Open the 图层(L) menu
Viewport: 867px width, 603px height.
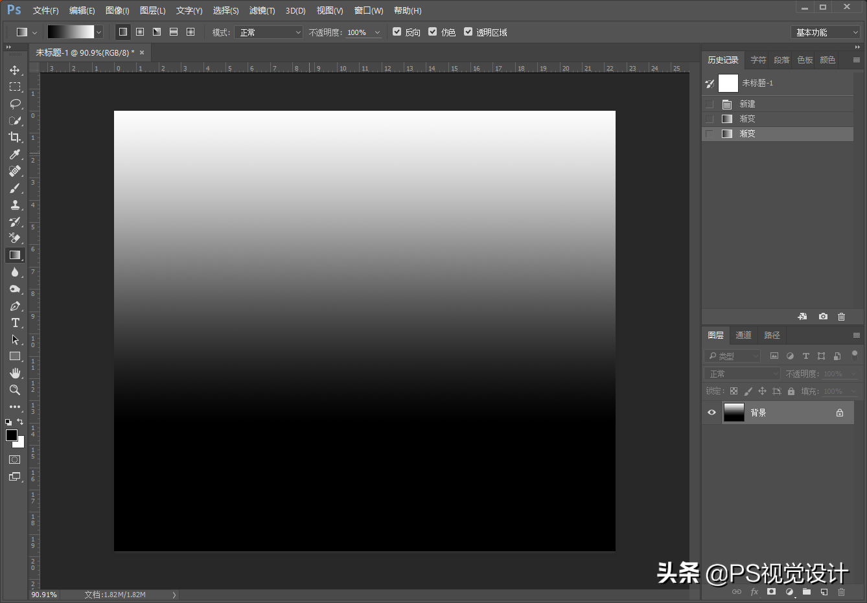[152, 10]
